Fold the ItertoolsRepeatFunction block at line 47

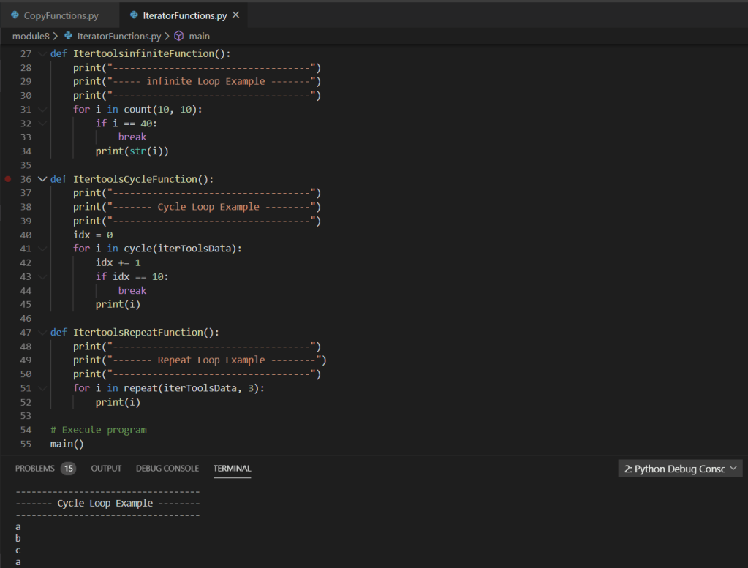click(x=42, y=333)
